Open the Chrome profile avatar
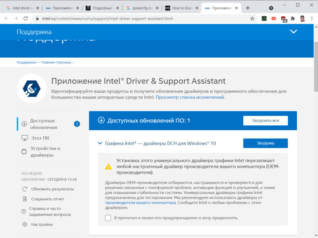The image size is (318, 238). click(x=302, y=19)
